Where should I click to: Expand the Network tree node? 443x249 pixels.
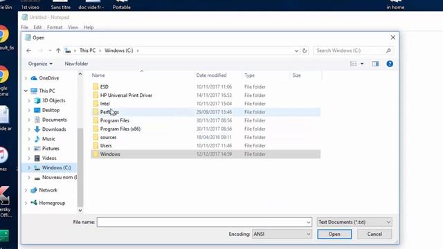[x=26, y=190]
